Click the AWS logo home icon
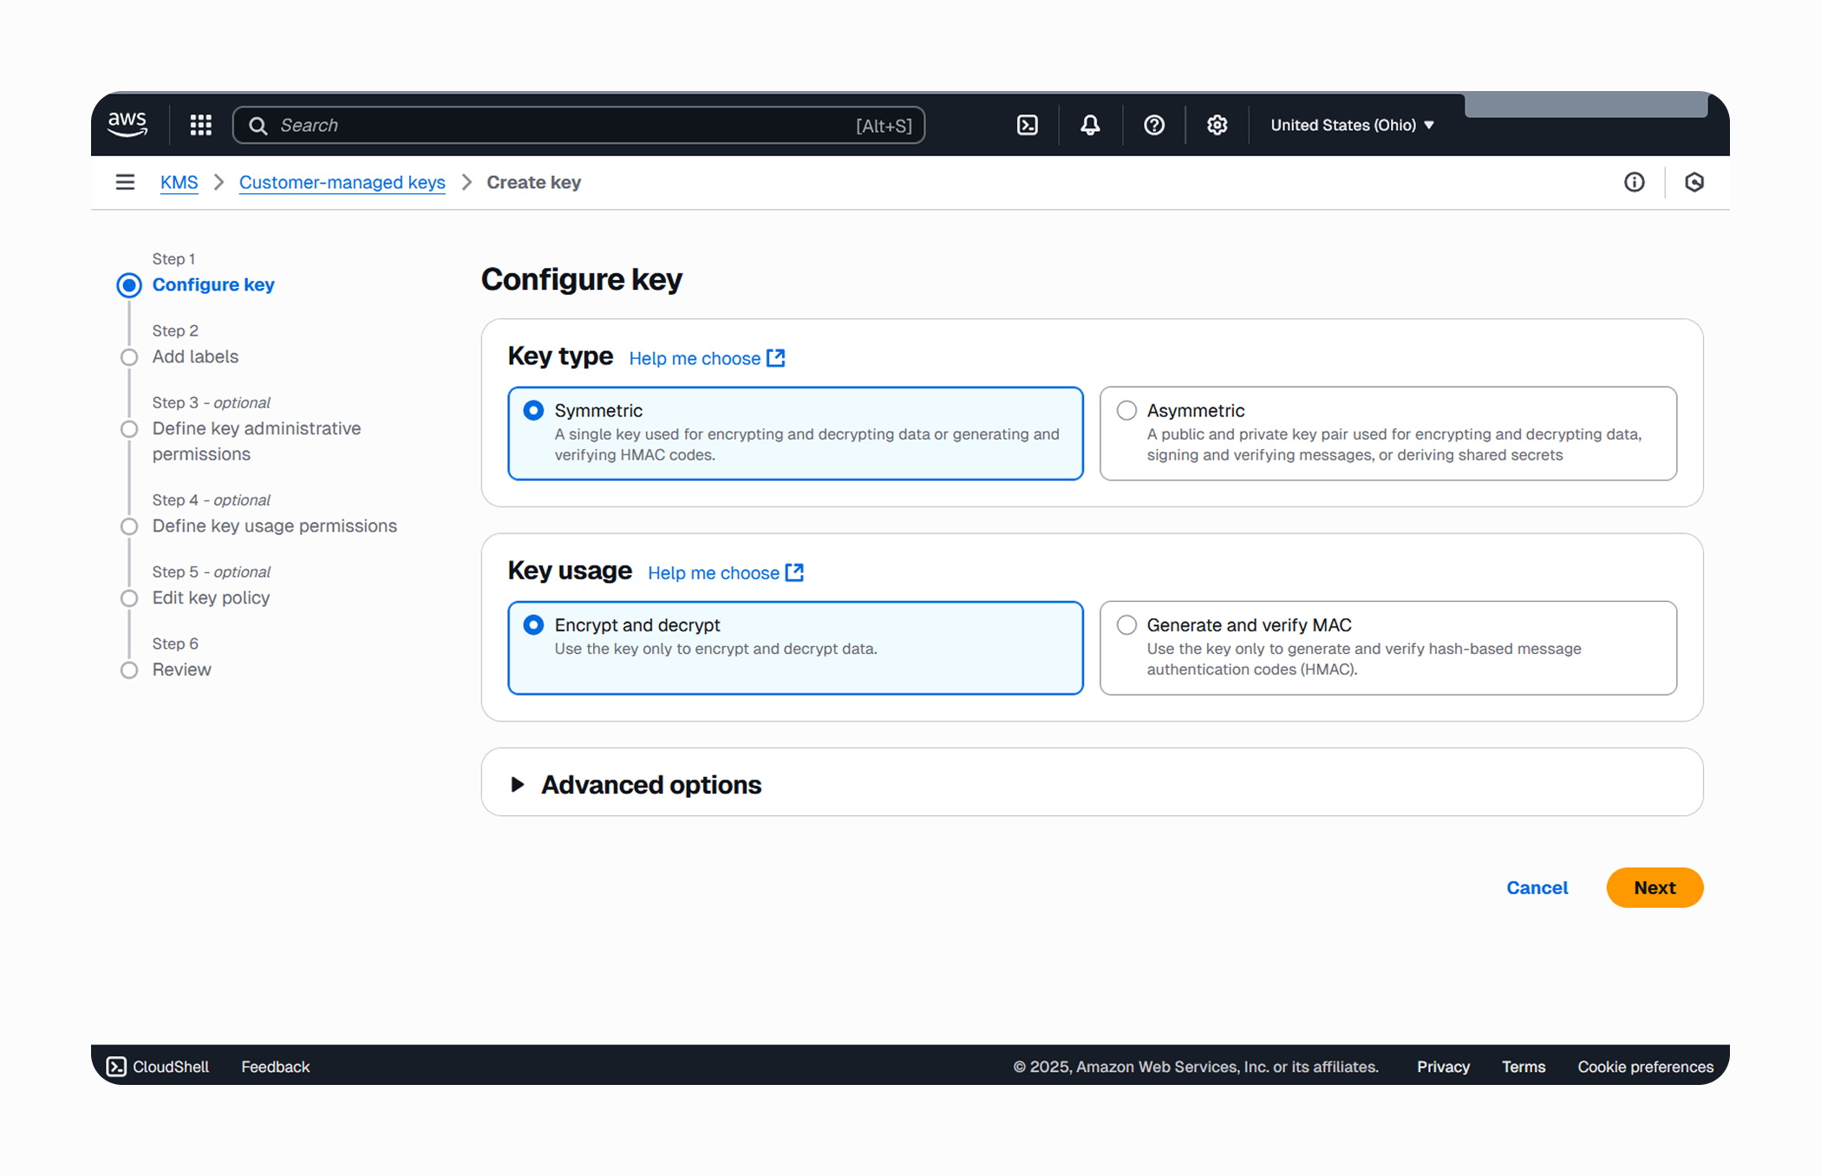Viewport: 1821px width, 1176px height. point(127,125)
